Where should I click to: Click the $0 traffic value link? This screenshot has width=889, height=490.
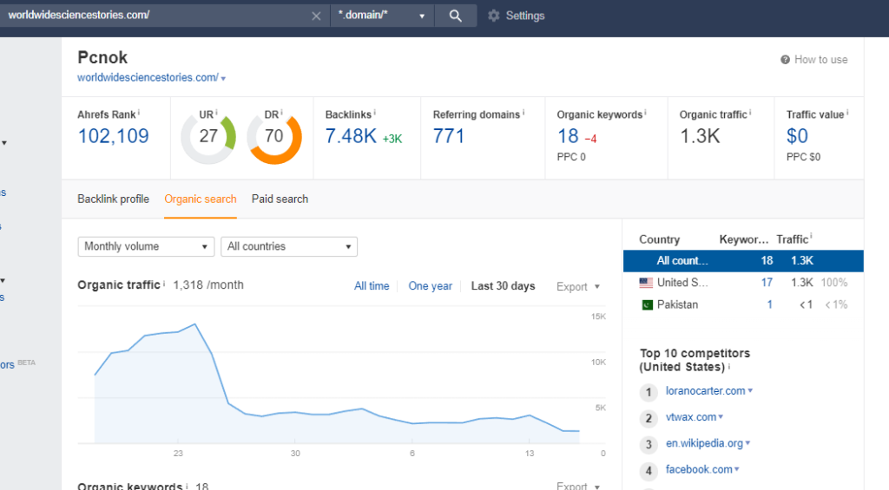pos(797,136)
